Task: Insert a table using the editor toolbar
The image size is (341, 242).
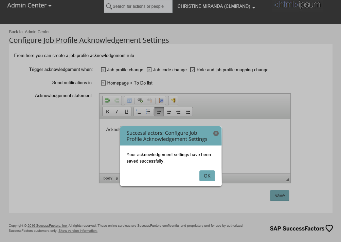Action: point(129,100)
